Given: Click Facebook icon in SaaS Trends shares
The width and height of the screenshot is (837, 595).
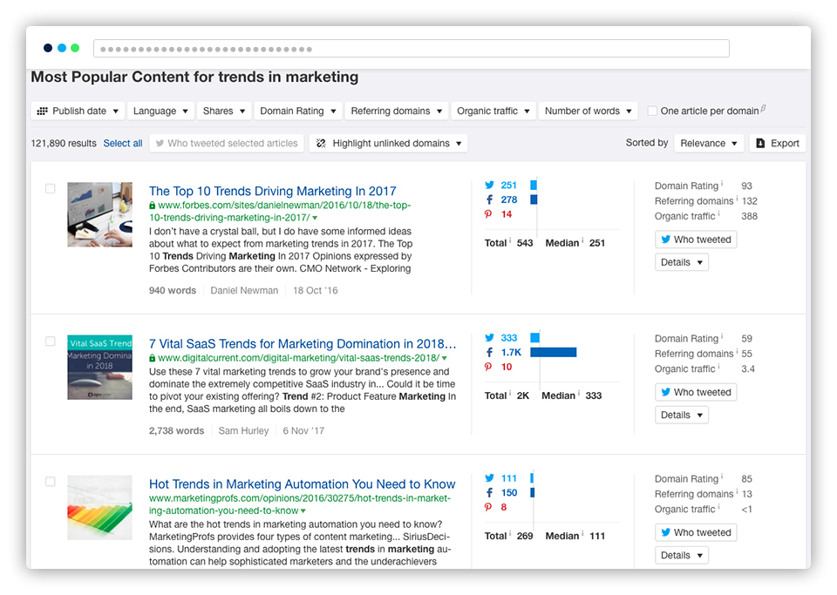Looking at the screenshot, I should pyautogui.click(x=489, y=353).
